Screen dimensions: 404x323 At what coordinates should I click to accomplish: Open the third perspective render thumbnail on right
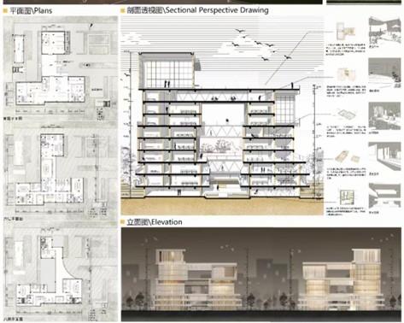click(x=384, y=116)
